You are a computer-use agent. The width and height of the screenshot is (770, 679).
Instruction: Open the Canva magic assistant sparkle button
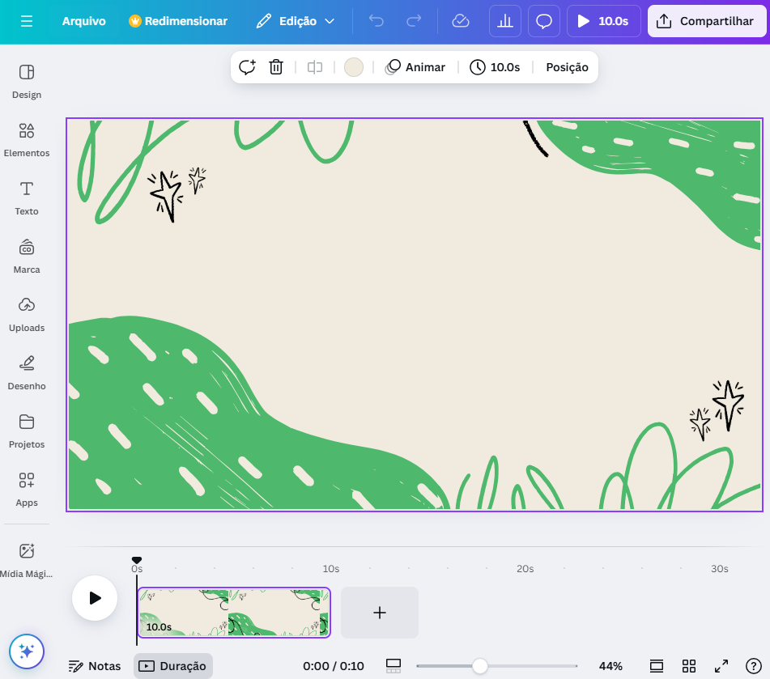pos(27,651)
